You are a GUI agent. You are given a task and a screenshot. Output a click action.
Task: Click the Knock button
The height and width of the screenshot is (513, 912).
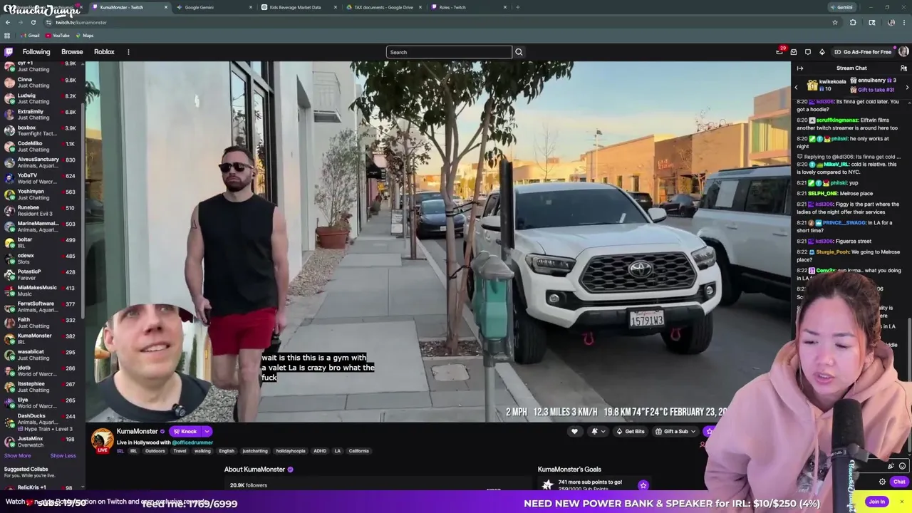(185, 431)
